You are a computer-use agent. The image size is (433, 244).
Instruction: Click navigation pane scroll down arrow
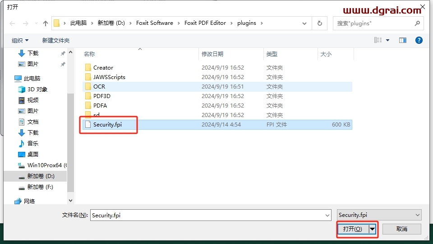point(70,201)
